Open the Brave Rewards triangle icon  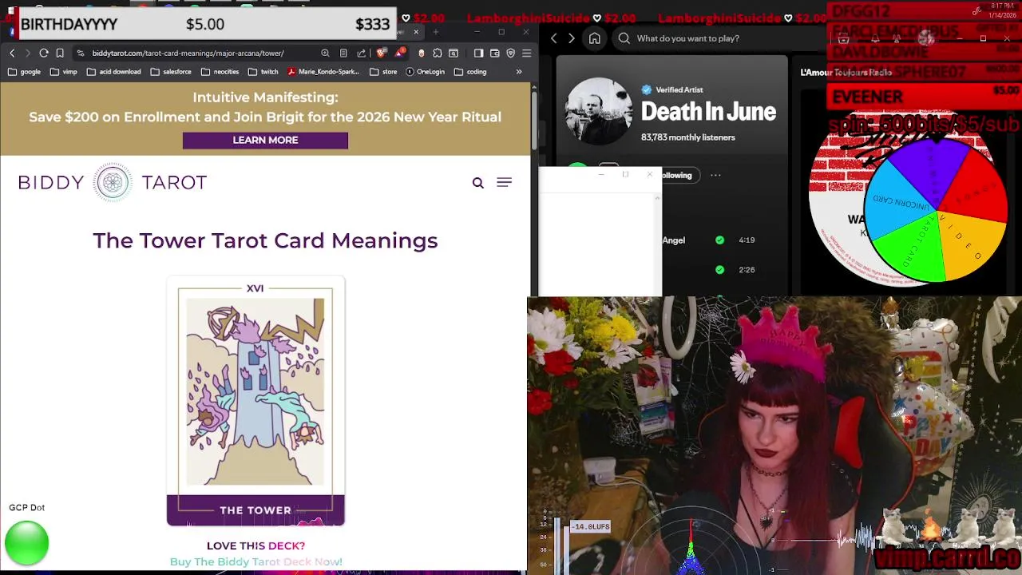(x=400, y=53)
